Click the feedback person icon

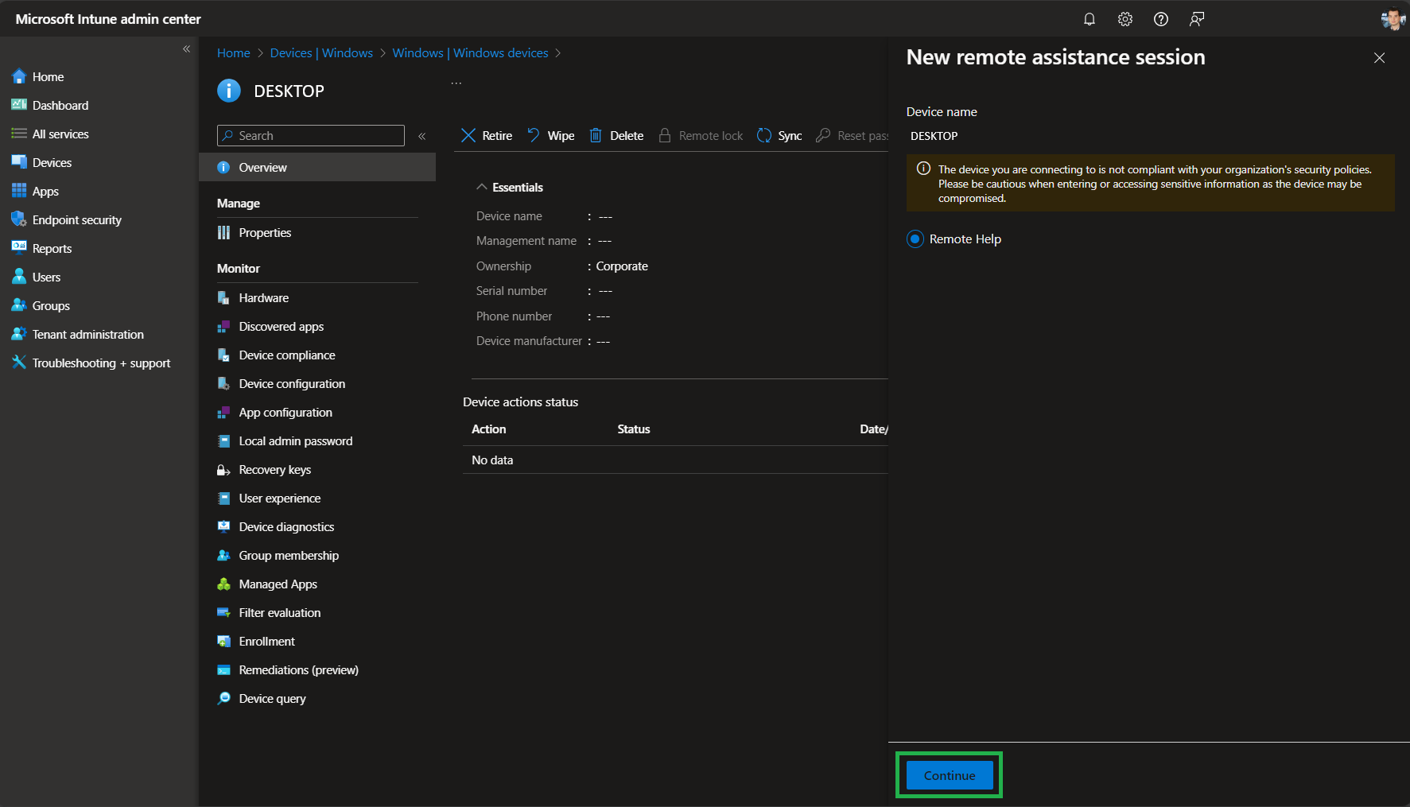coord(1196,19)
